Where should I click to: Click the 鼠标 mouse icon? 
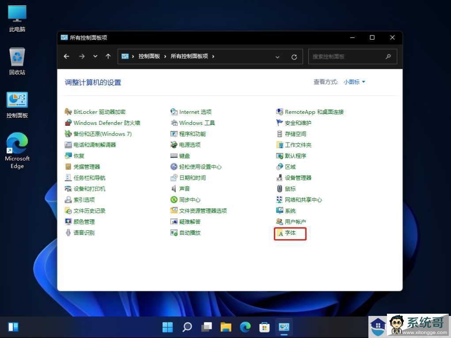(280, 189)
